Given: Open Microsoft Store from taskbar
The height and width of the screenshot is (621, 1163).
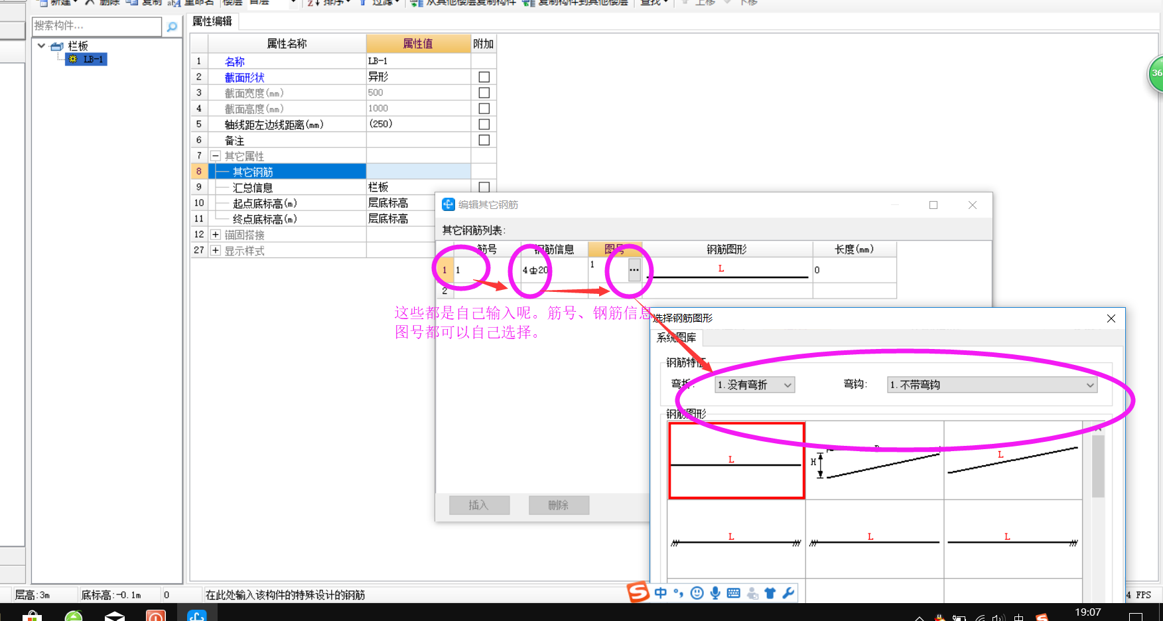Looking at the screenshot, I should 32,615.
